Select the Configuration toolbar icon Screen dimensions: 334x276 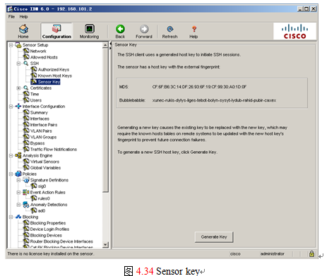tap(56, 29)
